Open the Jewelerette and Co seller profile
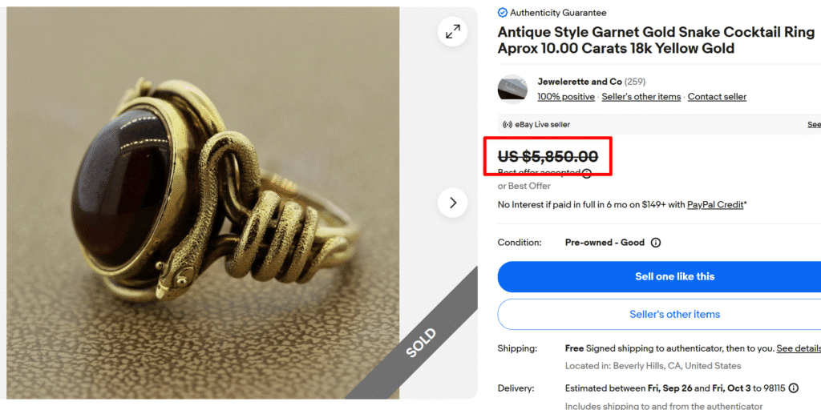This screenshot has width=821, height=410. pos(580,82)
